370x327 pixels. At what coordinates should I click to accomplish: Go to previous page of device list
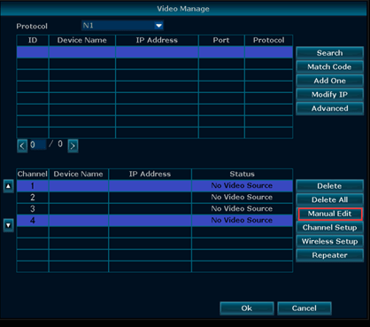22,145
